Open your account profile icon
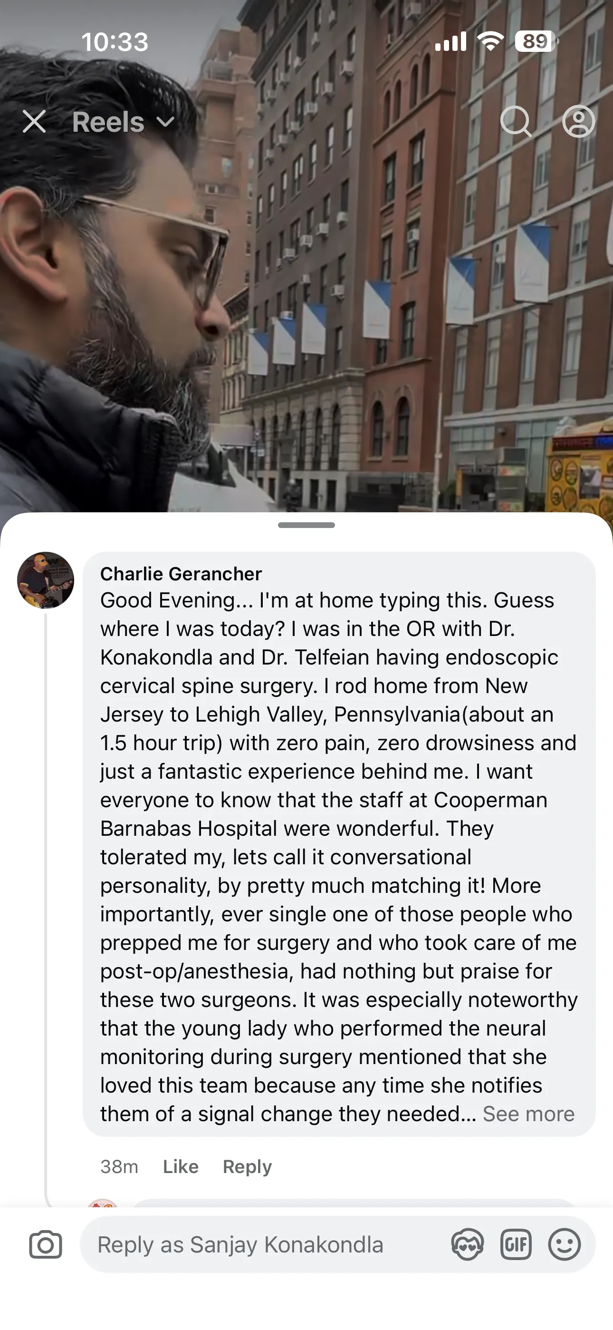This screenshot has width=613, height=1330. coord(578,122)
